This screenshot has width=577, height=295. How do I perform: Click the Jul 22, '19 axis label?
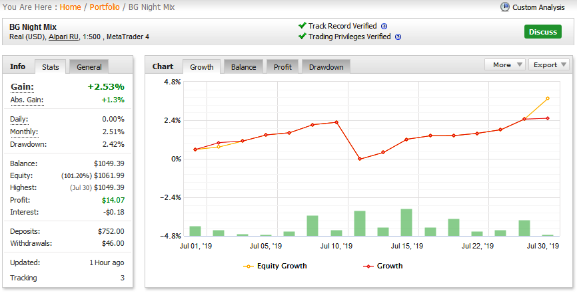(478, 246)
